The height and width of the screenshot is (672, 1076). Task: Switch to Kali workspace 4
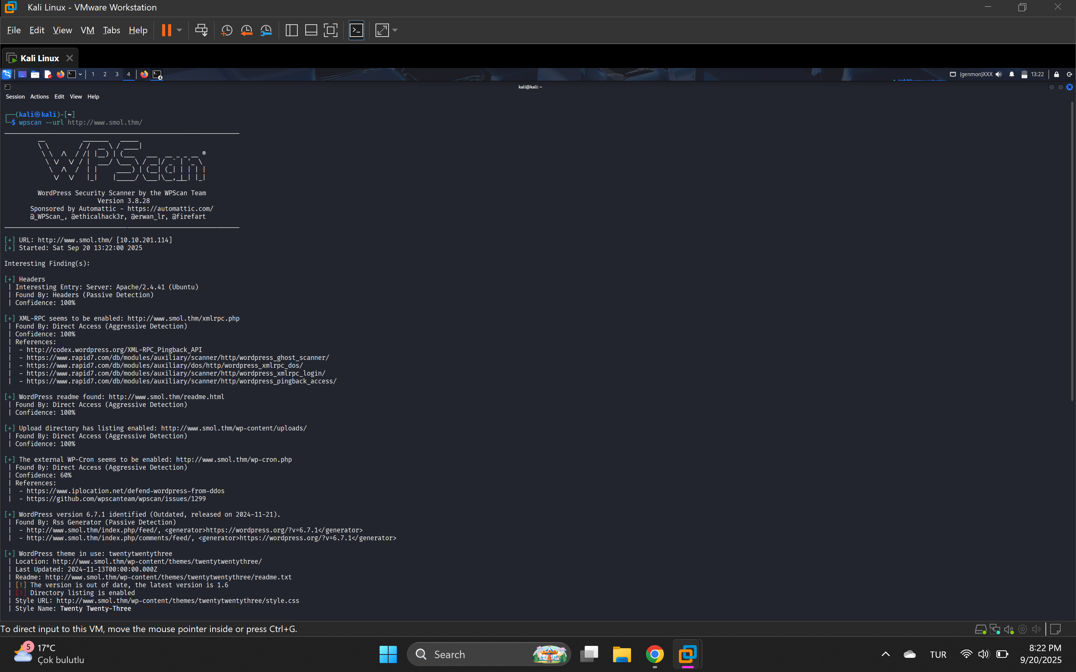pos(129,74)
